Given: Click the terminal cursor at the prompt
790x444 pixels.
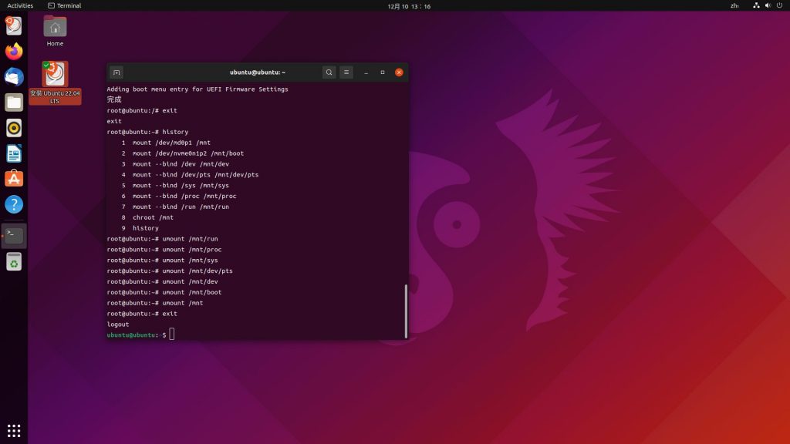Looking at the screenshot, I should [172, 335].
